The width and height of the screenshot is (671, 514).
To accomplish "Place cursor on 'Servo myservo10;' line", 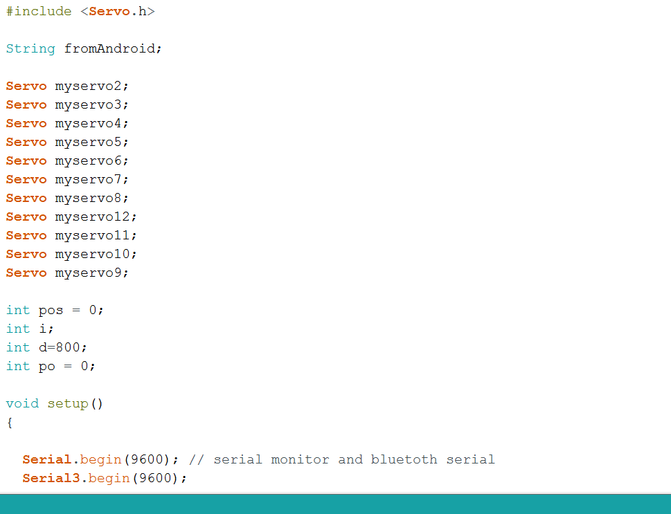I will (71, 254).
